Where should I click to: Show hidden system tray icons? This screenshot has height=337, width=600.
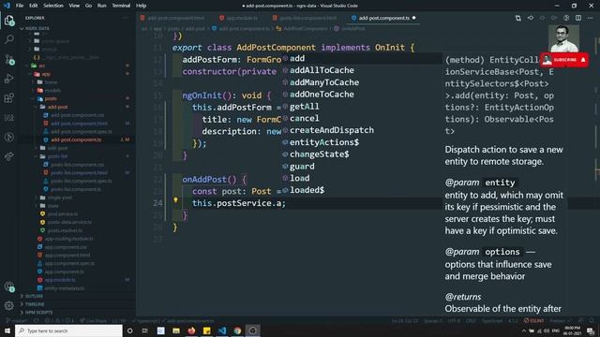tap(523, 330)
